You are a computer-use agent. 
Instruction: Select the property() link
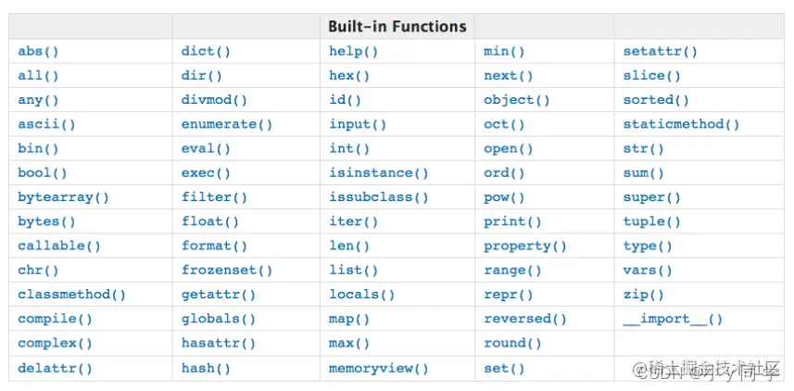[x=525, y=246]
